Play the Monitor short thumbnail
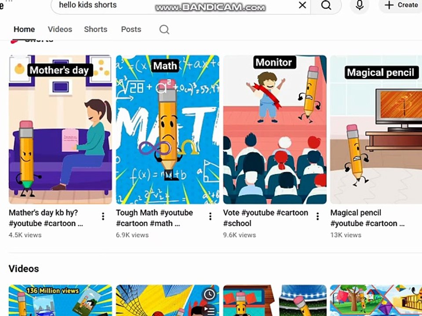This screenshot has width=422, height=316. click(x=275, y=129)
